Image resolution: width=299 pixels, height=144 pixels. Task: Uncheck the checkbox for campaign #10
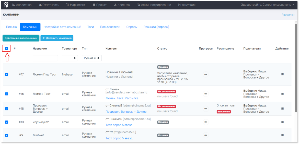[7, 122]
